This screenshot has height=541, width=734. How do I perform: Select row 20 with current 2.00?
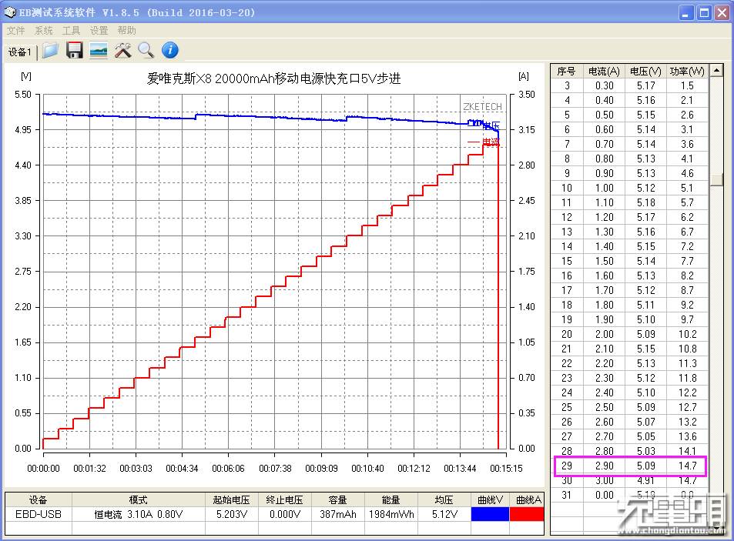(x=629, y=334)
